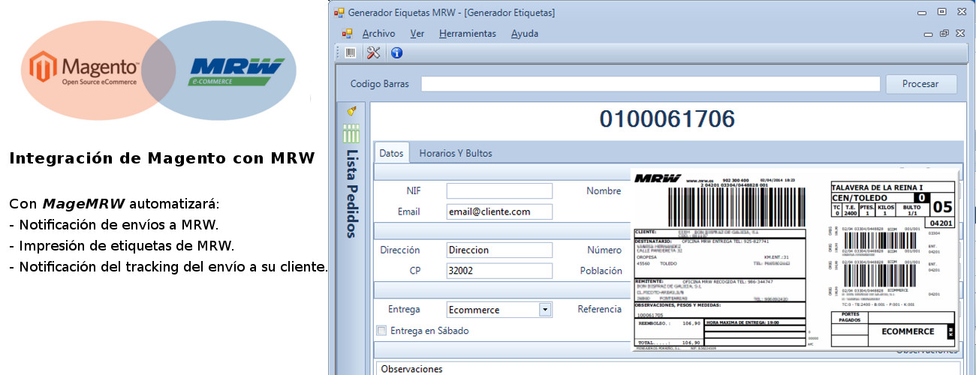Focus the Codigo Barras input field
This screenshot has width=976, height=375.
click(x=650, y=84)
